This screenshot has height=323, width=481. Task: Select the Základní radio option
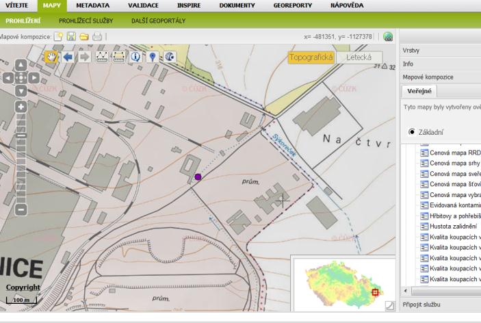(412, 132)
